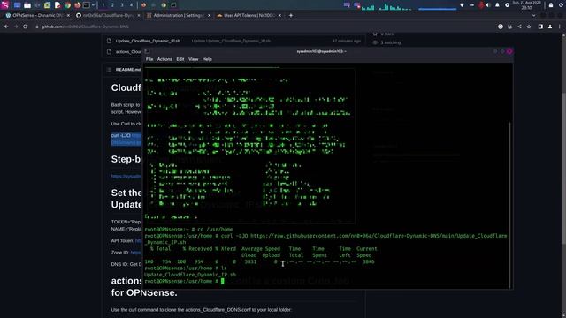
Task: Switch to workspace 4
Action: pos(131,5)
